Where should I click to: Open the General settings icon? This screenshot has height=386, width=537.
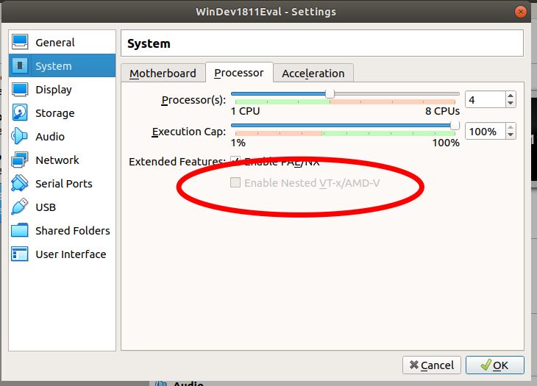tap(20, 42)
